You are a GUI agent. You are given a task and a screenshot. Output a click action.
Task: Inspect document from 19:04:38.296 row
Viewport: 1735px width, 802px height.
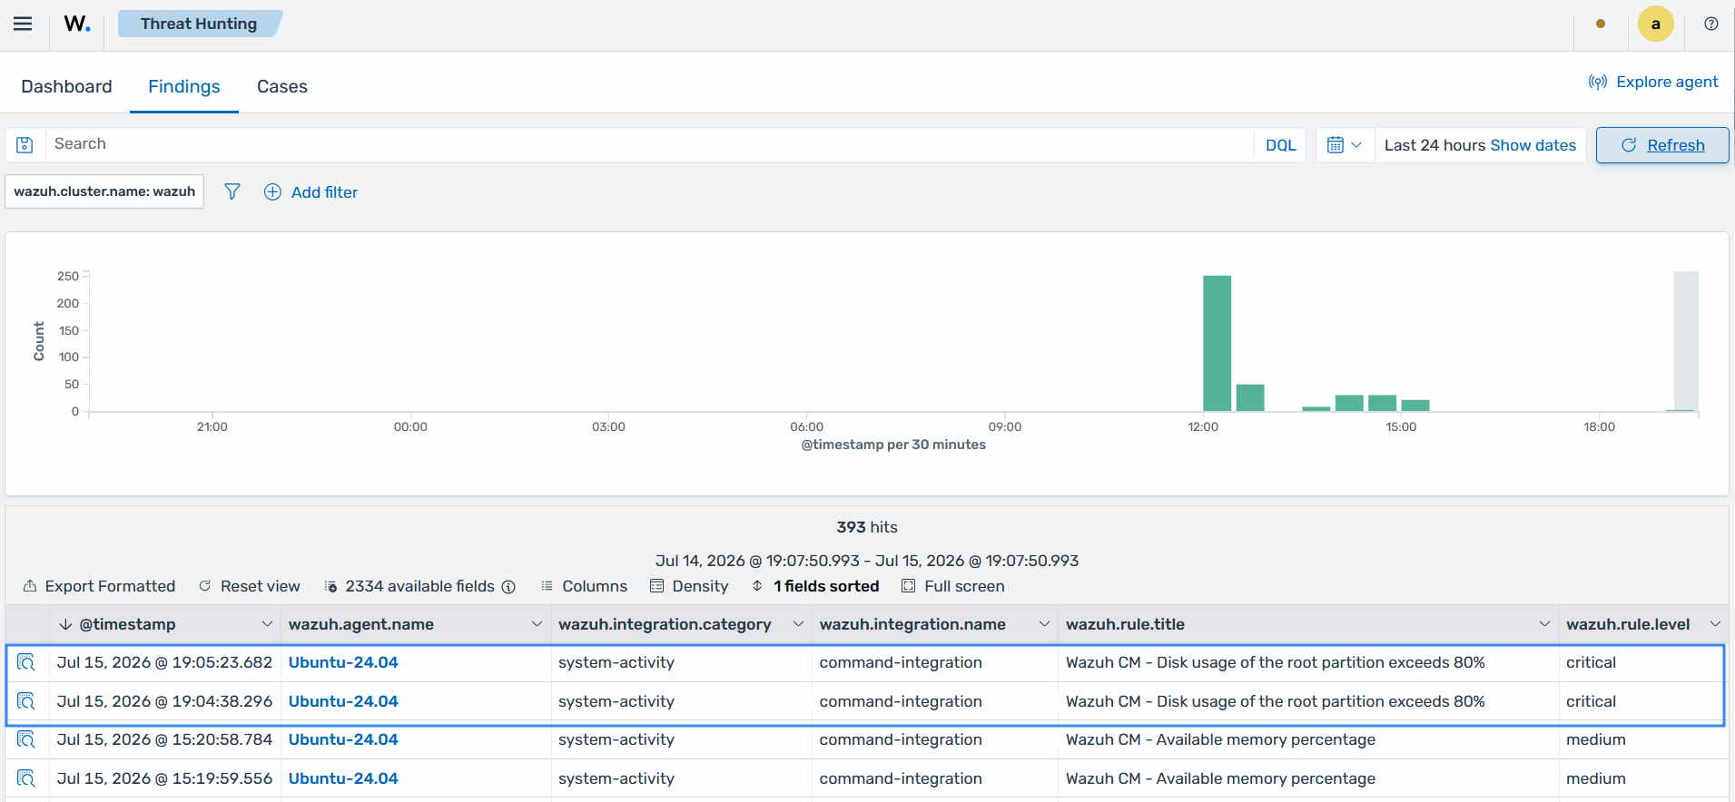[x=26, y=701]
